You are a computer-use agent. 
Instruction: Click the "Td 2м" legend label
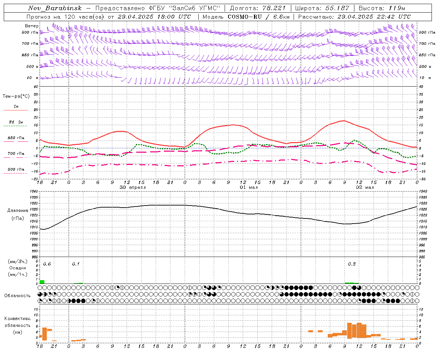pos(16,122)
